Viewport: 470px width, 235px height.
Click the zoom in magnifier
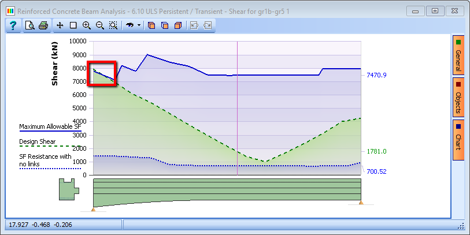pyautogui.click(x=87, y=25)
